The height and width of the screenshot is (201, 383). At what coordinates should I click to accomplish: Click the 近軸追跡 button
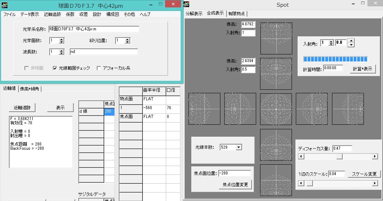pos(22,107)
